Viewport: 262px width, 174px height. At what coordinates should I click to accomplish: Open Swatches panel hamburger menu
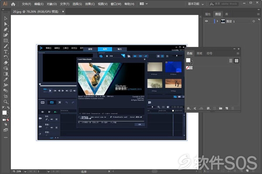(238, 53)
